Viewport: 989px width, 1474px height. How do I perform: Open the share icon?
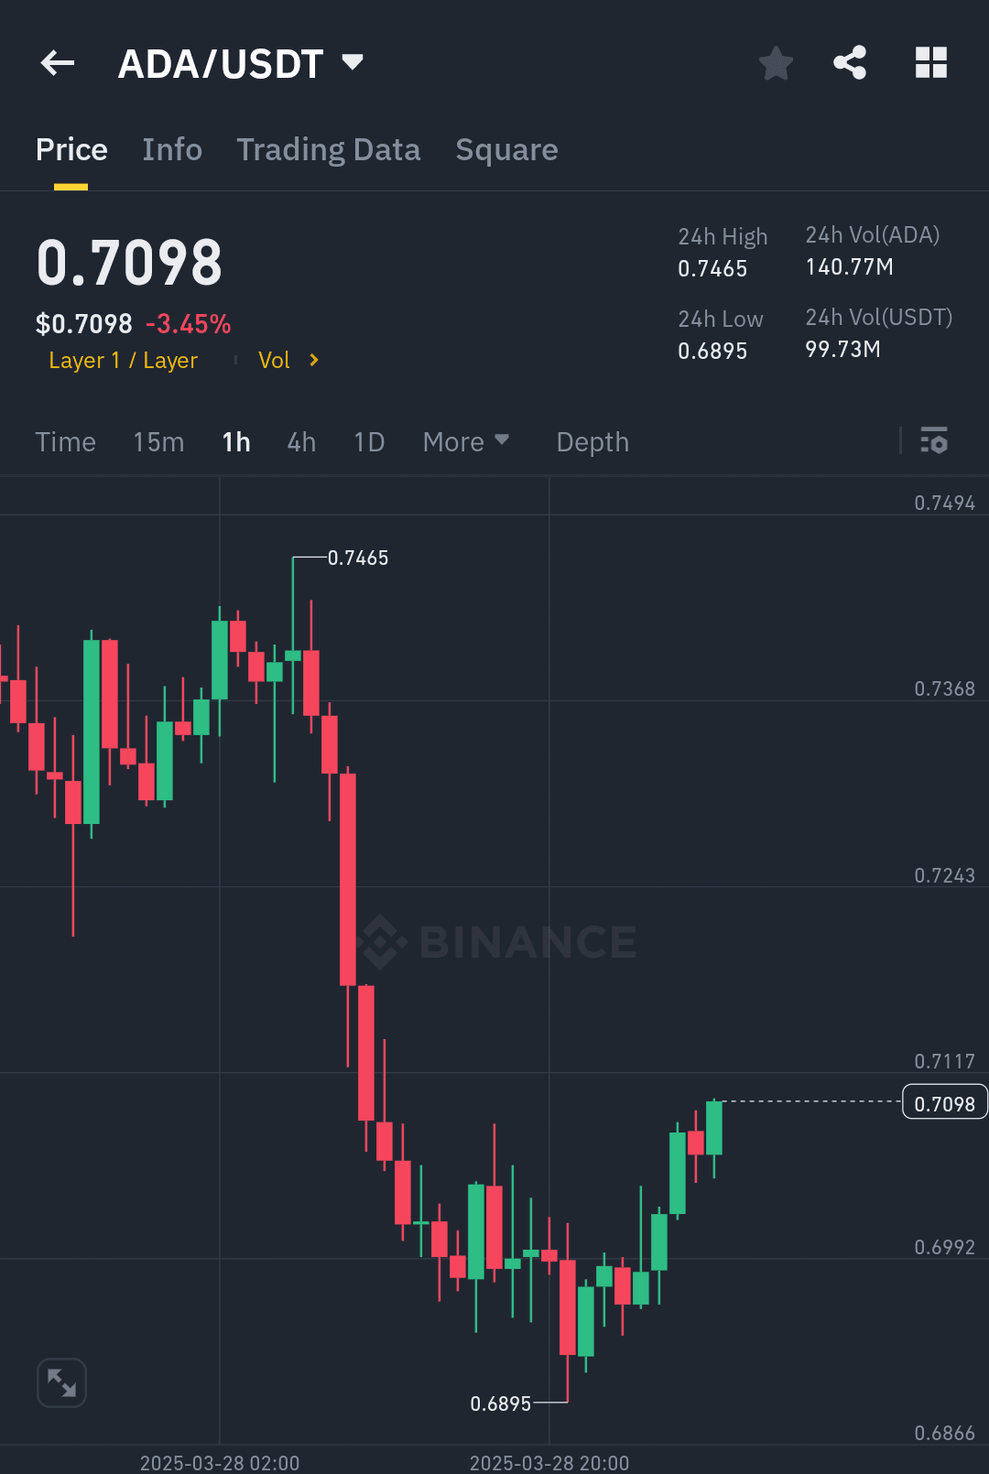click(849, 62)
